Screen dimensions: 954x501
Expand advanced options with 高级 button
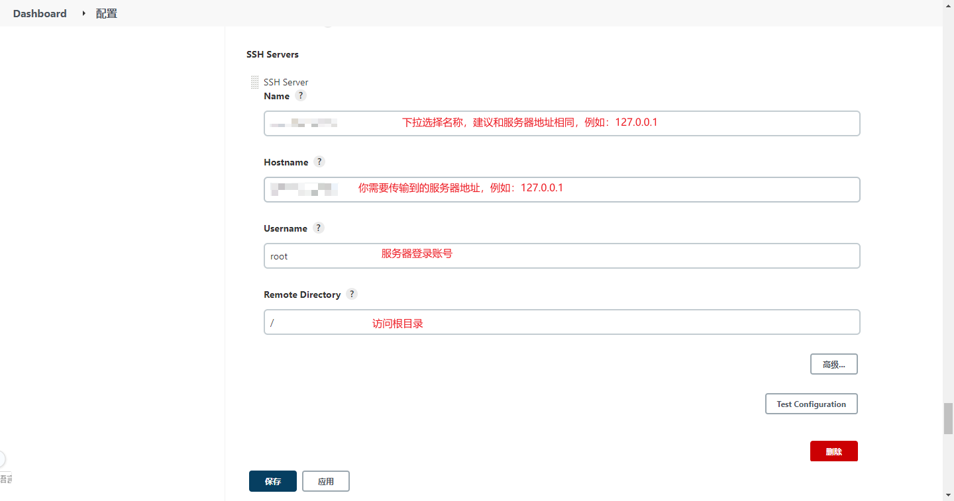click(834, 364)
